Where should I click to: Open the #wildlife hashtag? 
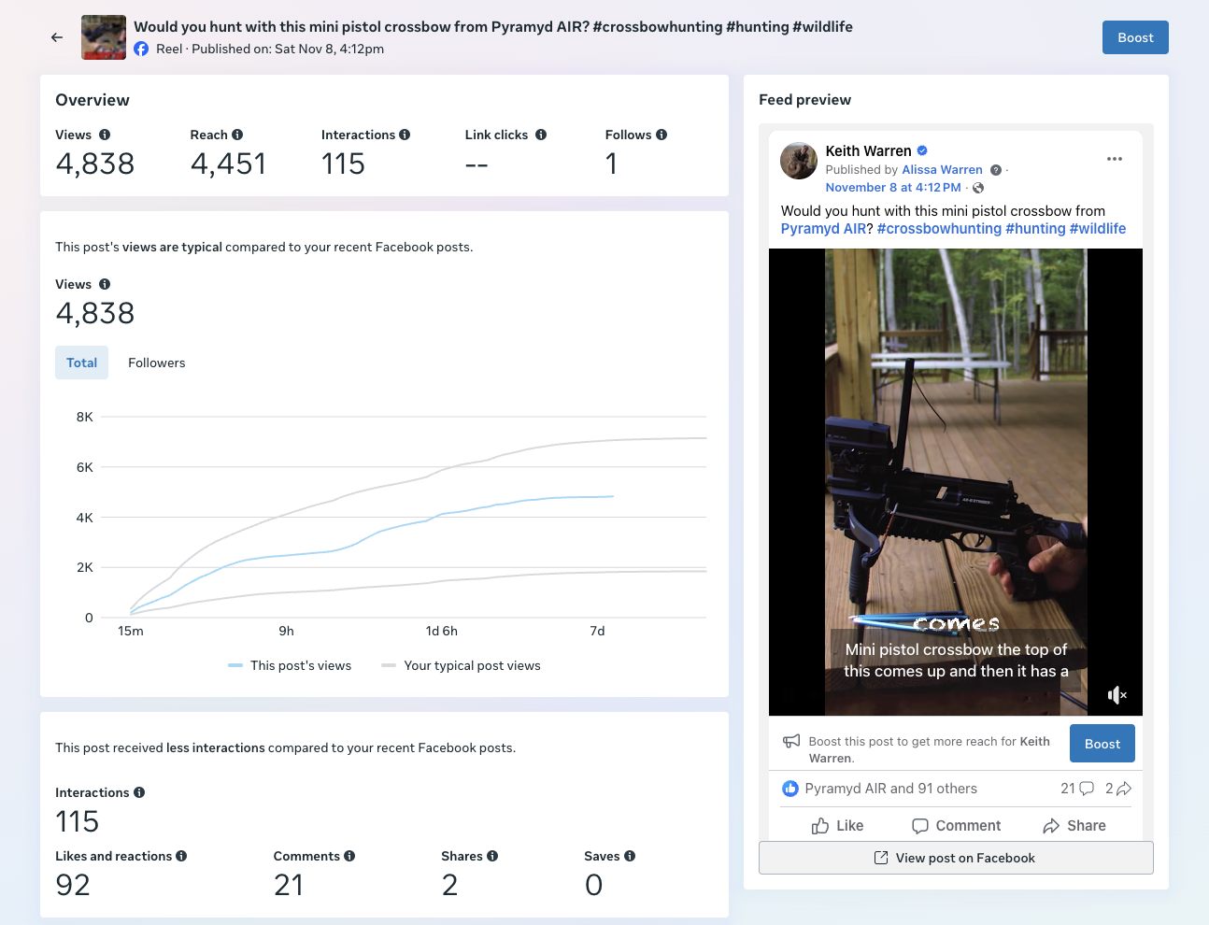pyautogui.click(x=1098, y=228)
